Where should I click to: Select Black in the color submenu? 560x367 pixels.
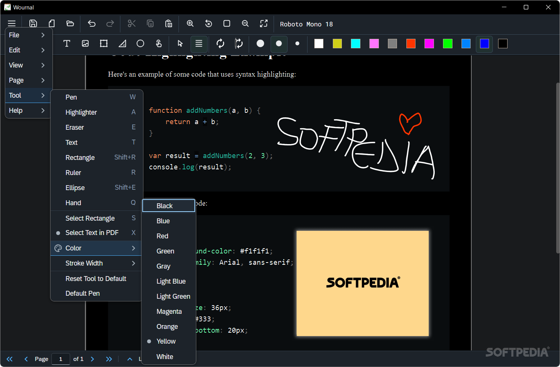(x=169, y=206)
